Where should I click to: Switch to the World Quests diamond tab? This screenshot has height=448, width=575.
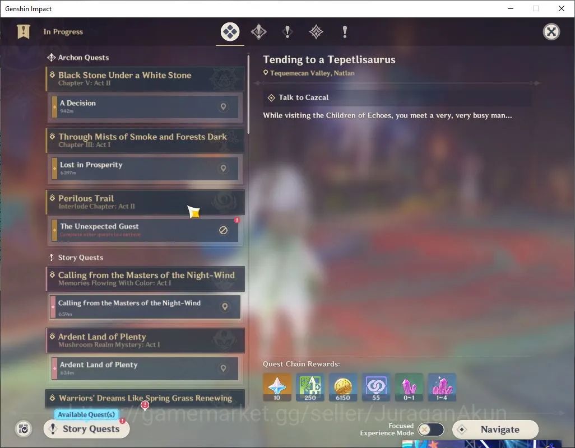coord(316,32)
